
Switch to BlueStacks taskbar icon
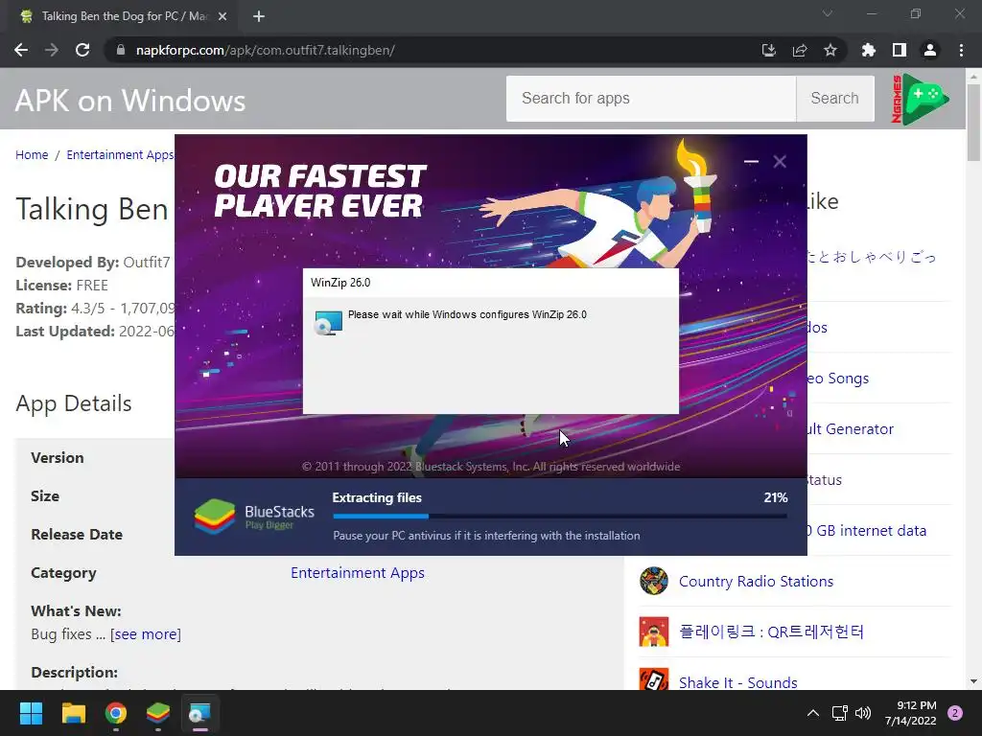(158, 713)
